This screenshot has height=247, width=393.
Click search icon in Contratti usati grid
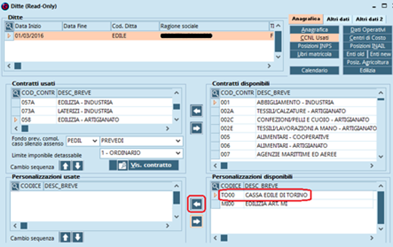coord(16,93)
